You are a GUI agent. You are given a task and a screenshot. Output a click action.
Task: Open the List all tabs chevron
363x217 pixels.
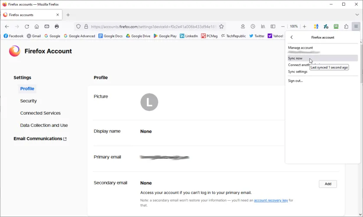pos(357,15)
